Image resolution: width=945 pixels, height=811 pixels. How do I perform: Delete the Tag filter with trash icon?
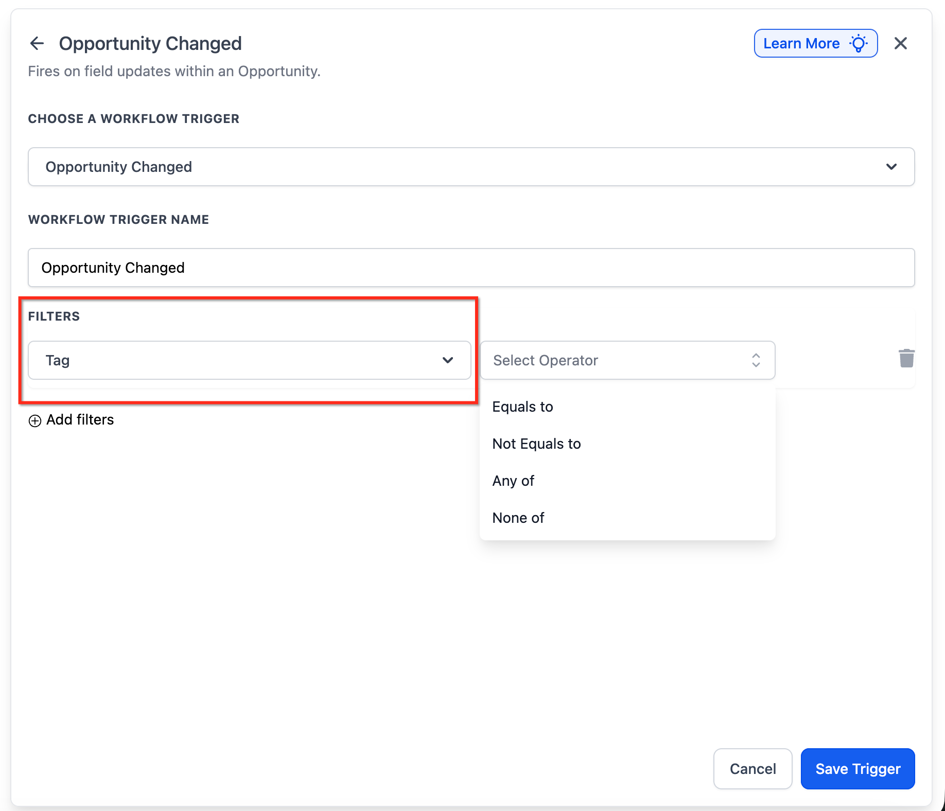[906, 358]
